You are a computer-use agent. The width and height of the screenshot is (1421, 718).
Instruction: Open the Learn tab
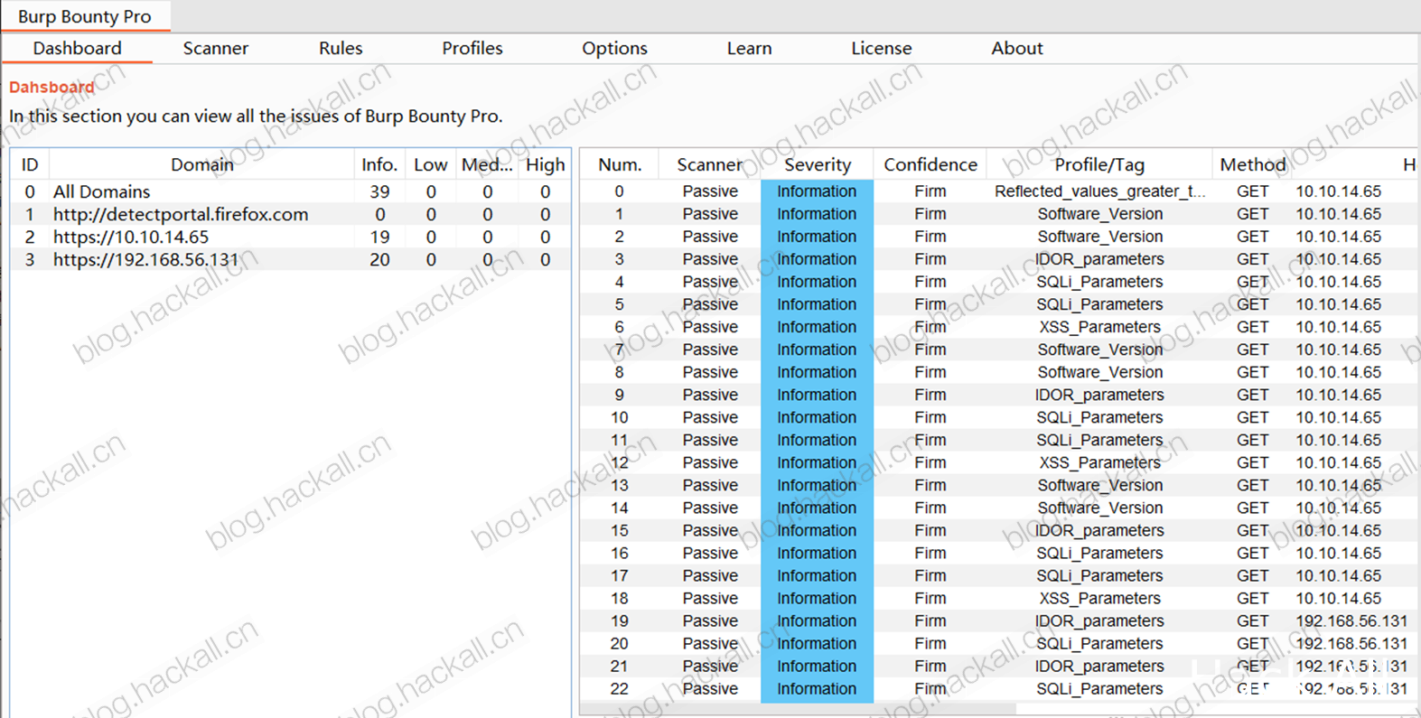(x=749, y=49)
